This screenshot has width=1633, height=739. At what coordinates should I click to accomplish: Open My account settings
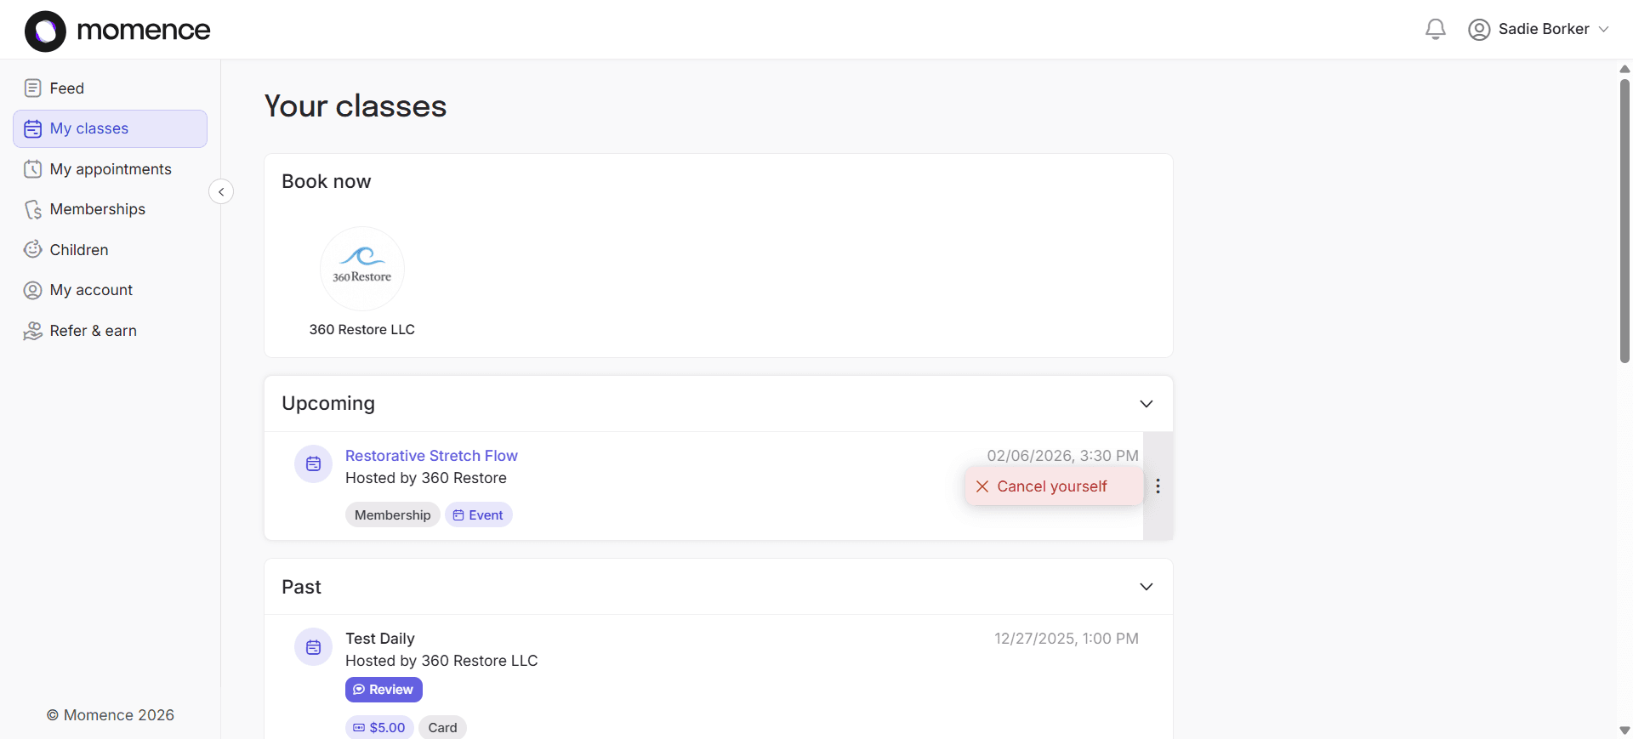pyautogui.click(x=111, y=290)
